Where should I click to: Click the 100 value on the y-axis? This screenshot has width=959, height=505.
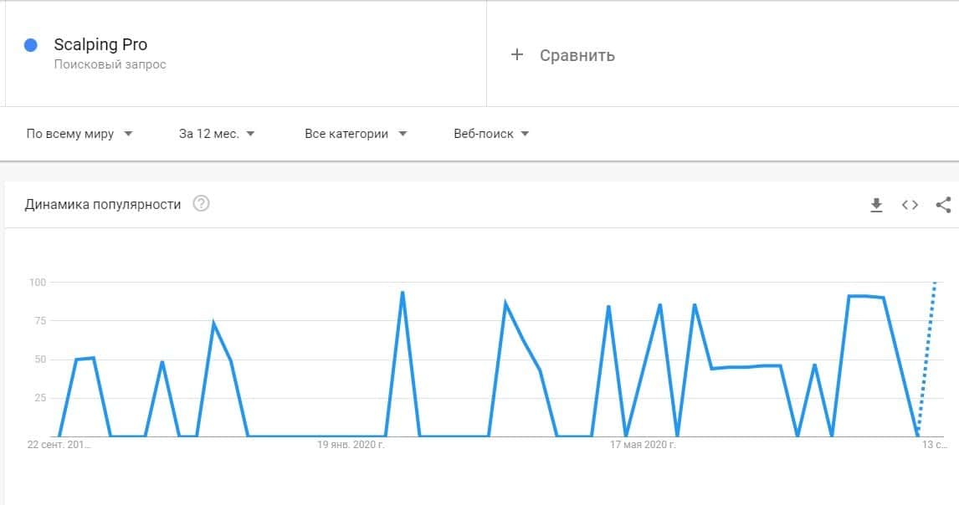click(x=36, y=283)
